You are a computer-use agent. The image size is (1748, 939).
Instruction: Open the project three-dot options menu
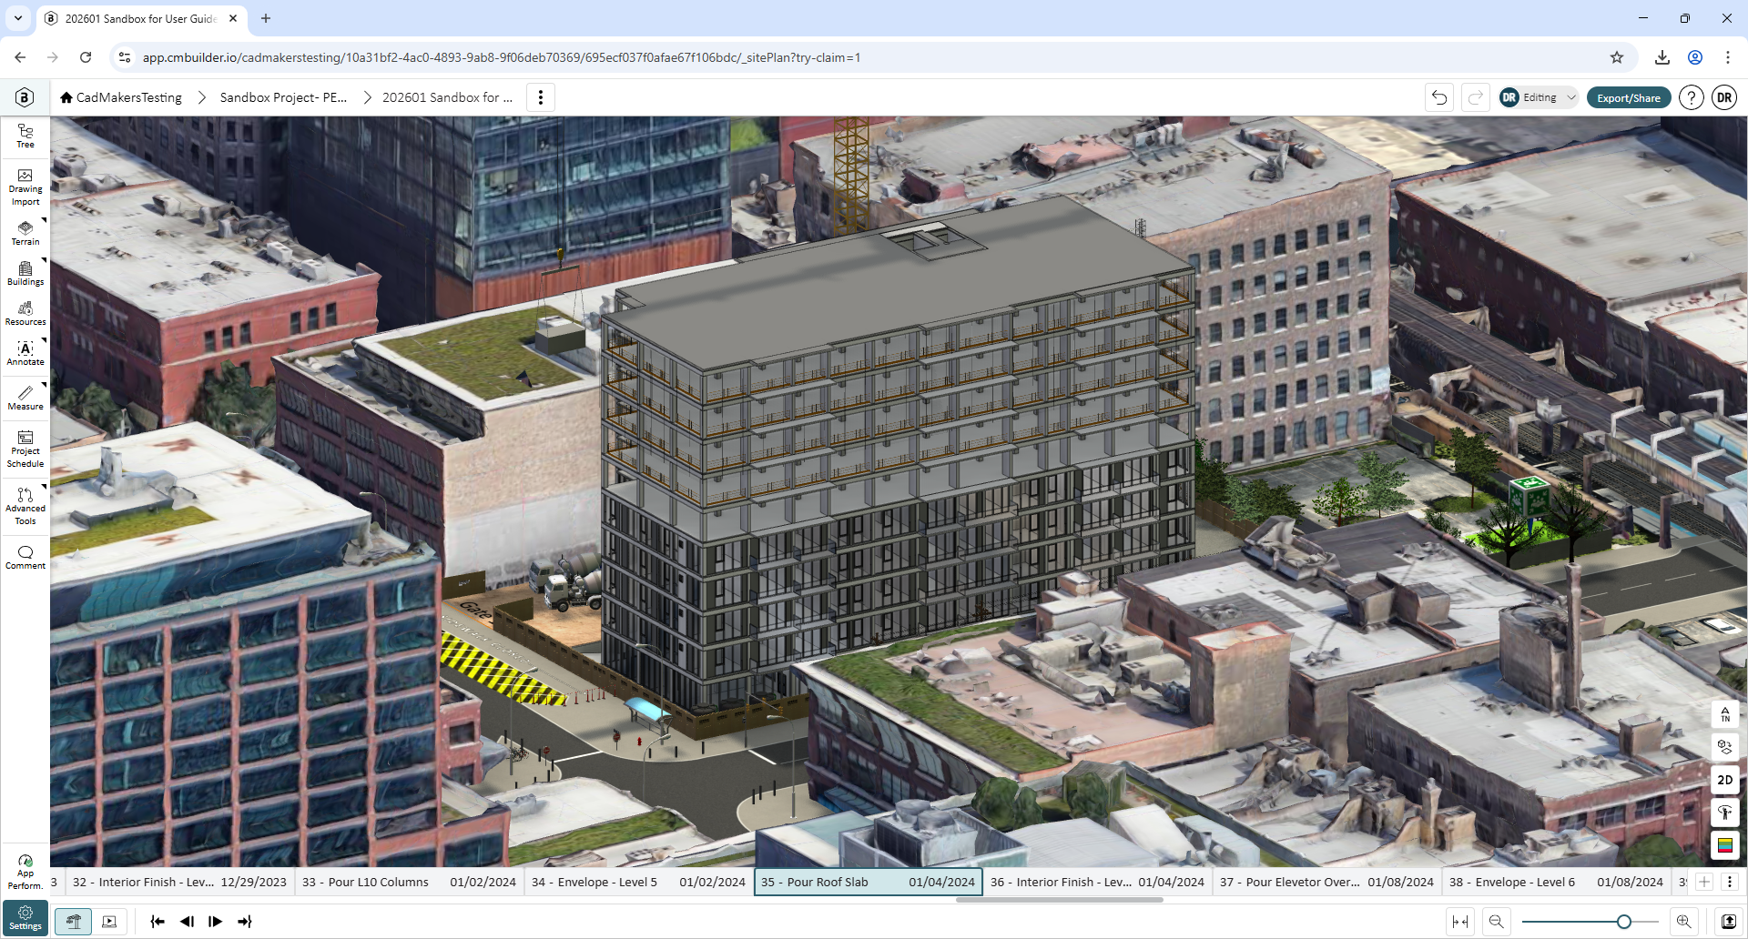[541, 97]
